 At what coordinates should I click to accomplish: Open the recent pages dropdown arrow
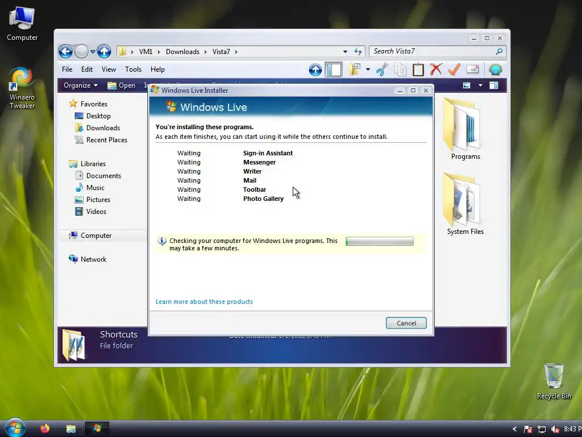(x=93, y=52)
